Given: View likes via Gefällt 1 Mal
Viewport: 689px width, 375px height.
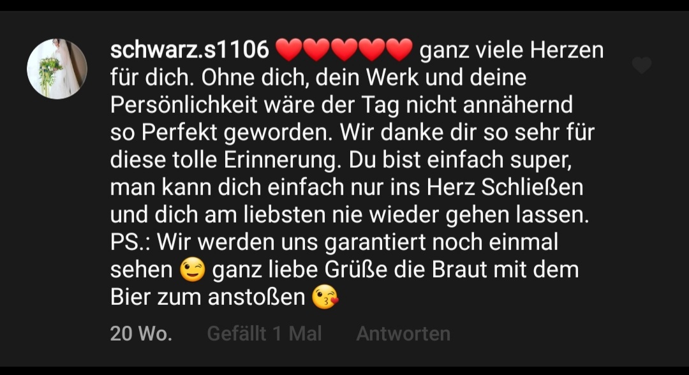Looking at the screenshot, I should 265,334.
